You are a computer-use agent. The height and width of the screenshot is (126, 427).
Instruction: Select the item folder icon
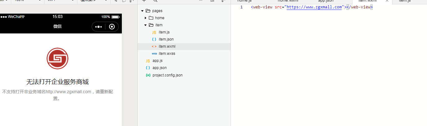coord(151,25)
